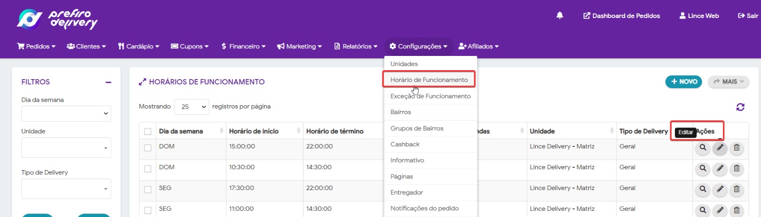This screenshot has height=217, width=761.
Task: Click the Novo button
Action: (683, 81)
